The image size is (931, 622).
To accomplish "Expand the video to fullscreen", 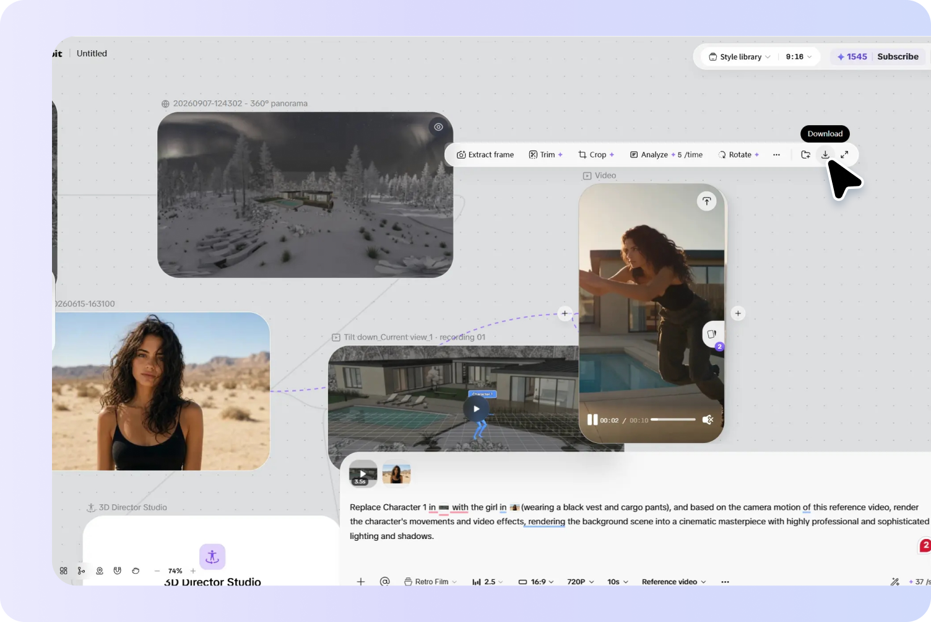I will coord(844,155).
